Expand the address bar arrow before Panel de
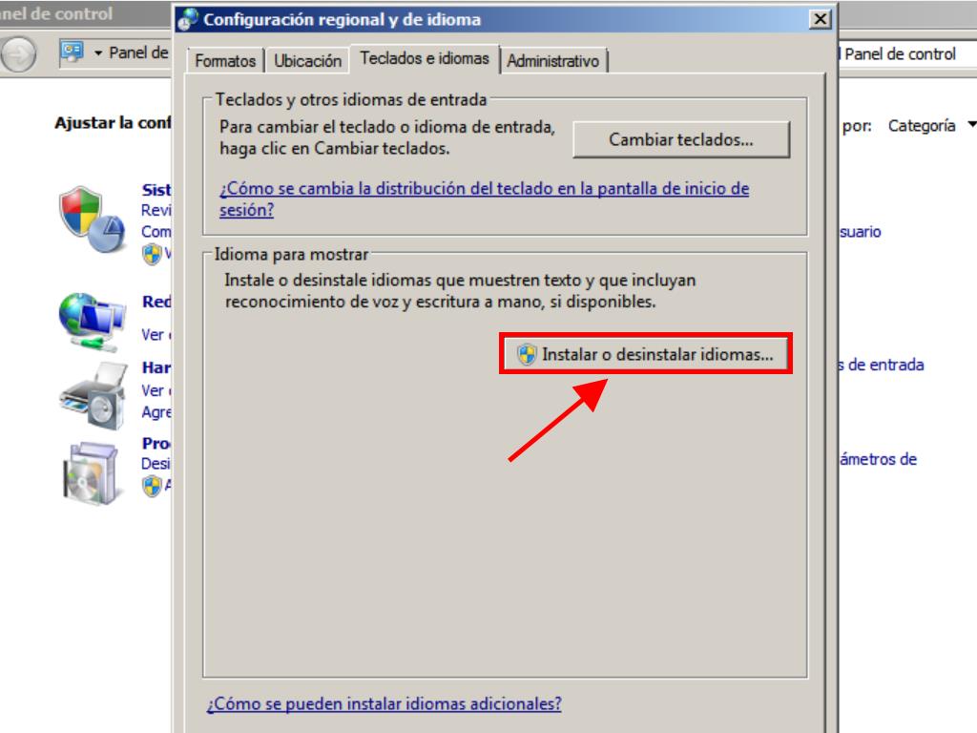This screenshot has width=977, height=733. point(98,53)
